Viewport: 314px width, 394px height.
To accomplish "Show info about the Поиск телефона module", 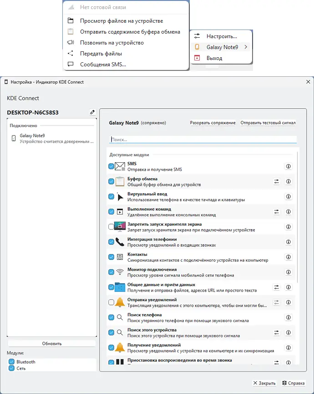I will coord(288,318).
